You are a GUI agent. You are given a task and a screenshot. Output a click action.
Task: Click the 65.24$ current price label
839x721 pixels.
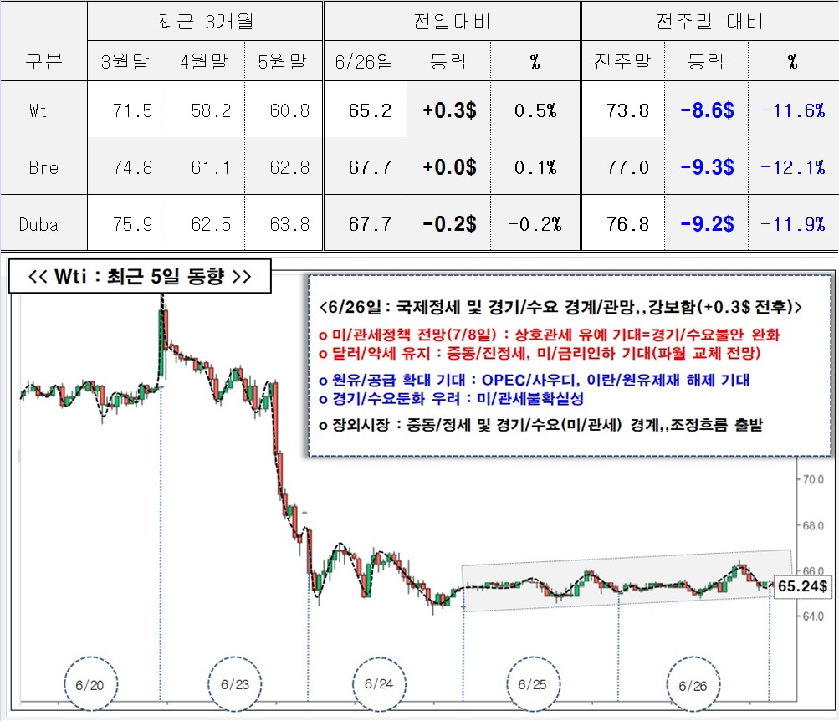[x=803, y=586]
